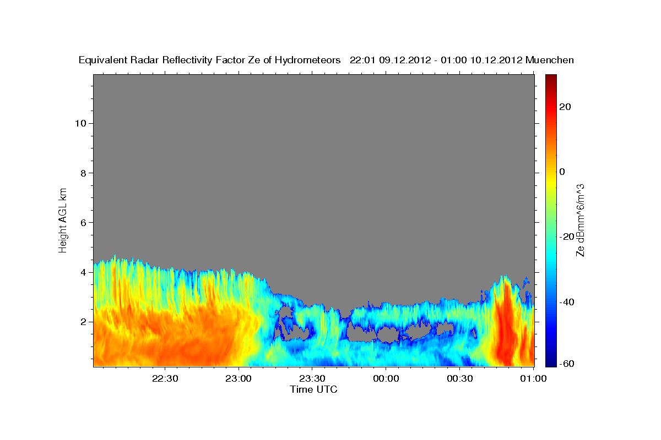Click the colorbar label 'Ze dBmm^6/m^3'
This screenshot has height=440, width=661.
coord(580,221)
